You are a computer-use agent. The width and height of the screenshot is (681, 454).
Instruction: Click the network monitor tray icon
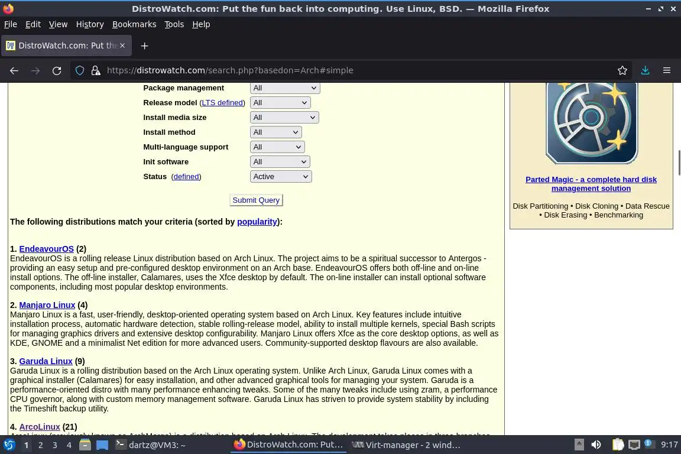coord(634,445)
